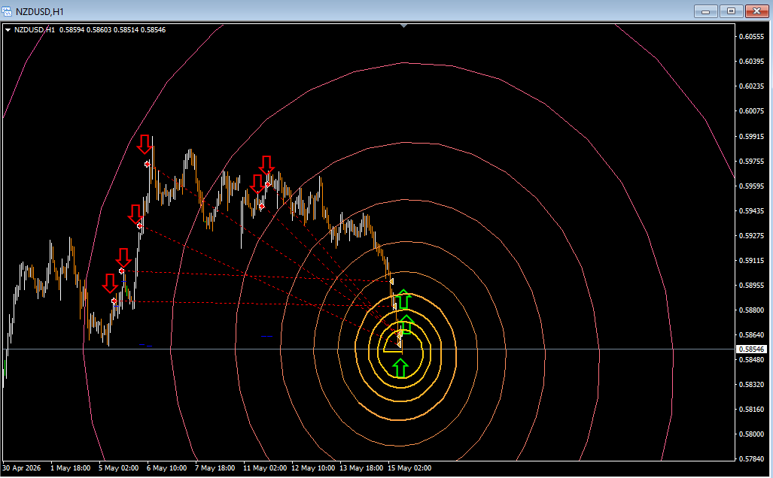Click the 6 May 10:00 time label

pos(166,468)
